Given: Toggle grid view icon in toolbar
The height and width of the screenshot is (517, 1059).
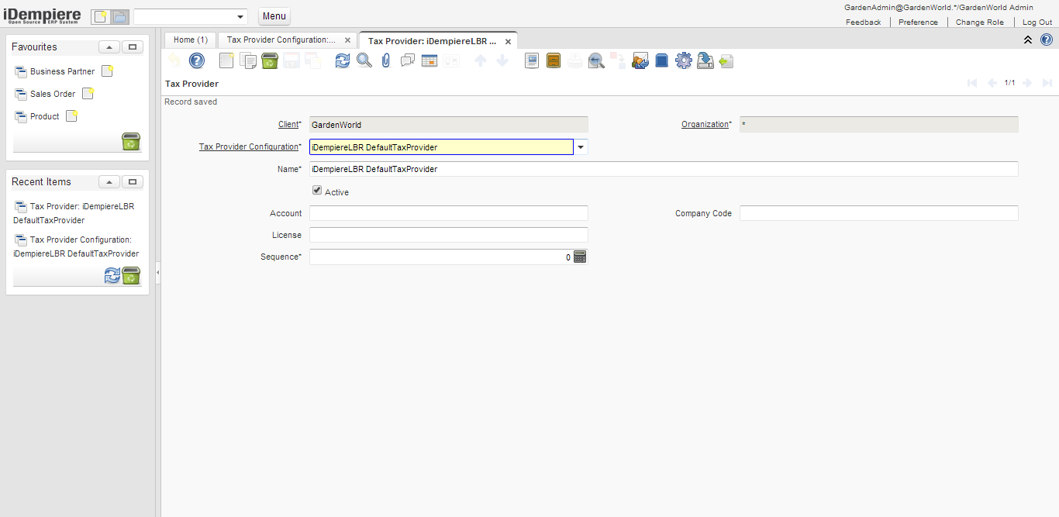Looking at the screenshot, I should point(429,60).
